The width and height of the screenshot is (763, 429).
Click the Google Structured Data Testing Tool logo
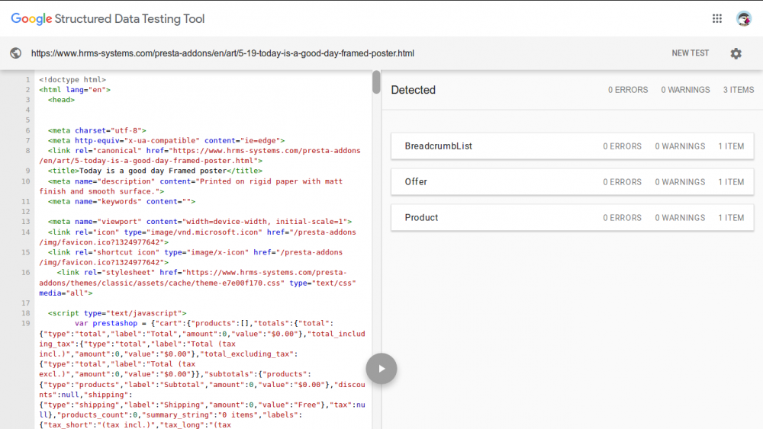pyautogui.click(x=108, y=18)
